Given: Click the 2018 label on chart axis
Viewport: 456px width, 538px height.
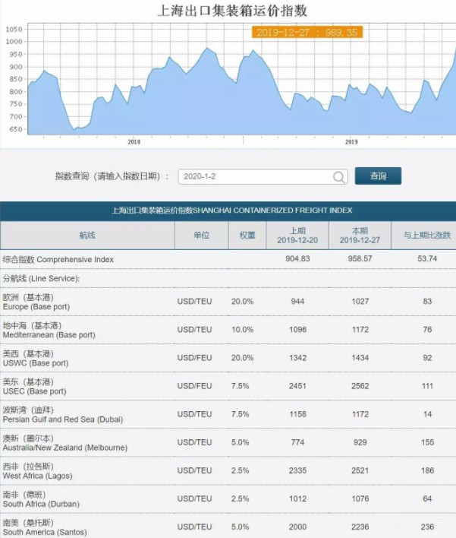Looking at the screenshot, I should tap(134, 142).
